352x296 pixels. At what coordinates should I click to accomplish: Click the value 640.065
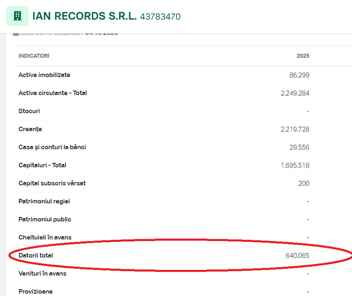click(x=297, y=256)
